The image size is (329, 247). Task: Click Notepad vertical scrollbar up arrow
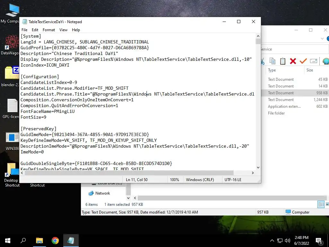[258, 36]
